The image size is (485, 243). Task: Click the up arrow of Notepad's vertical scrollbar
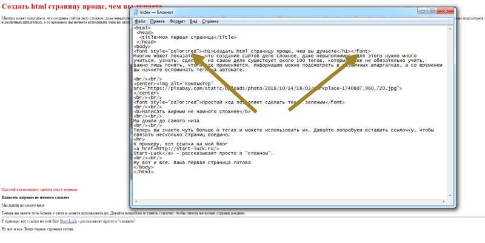tap(450, 28)
